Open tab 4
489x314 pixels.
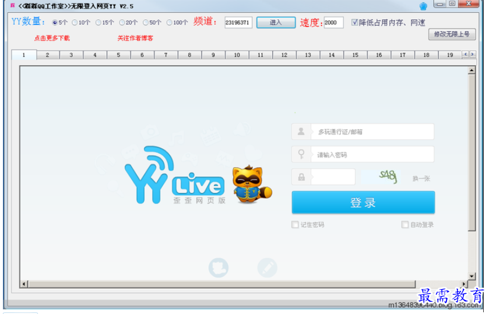95,55
